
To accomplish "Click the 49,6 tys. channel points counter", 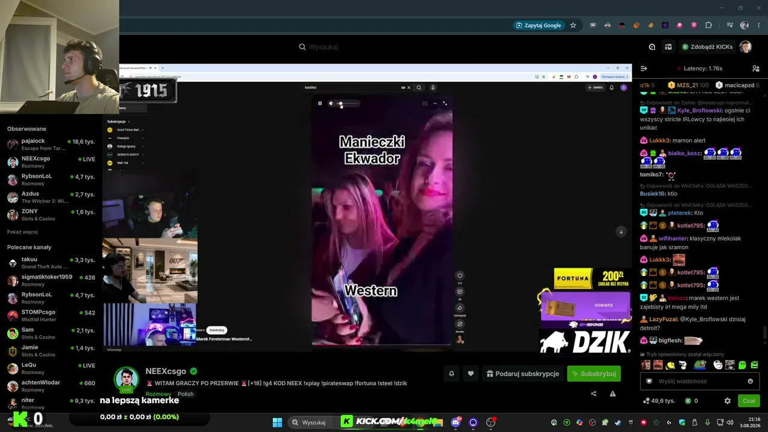I will click(x=659, y=401).
